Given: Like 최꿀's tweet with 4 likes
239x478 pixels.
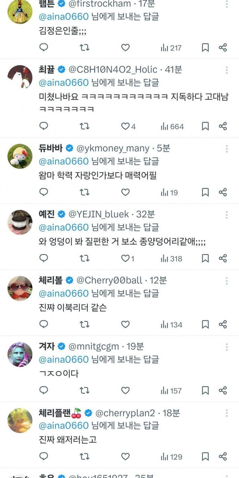Looking at the screenshot, I should (125, 127).
